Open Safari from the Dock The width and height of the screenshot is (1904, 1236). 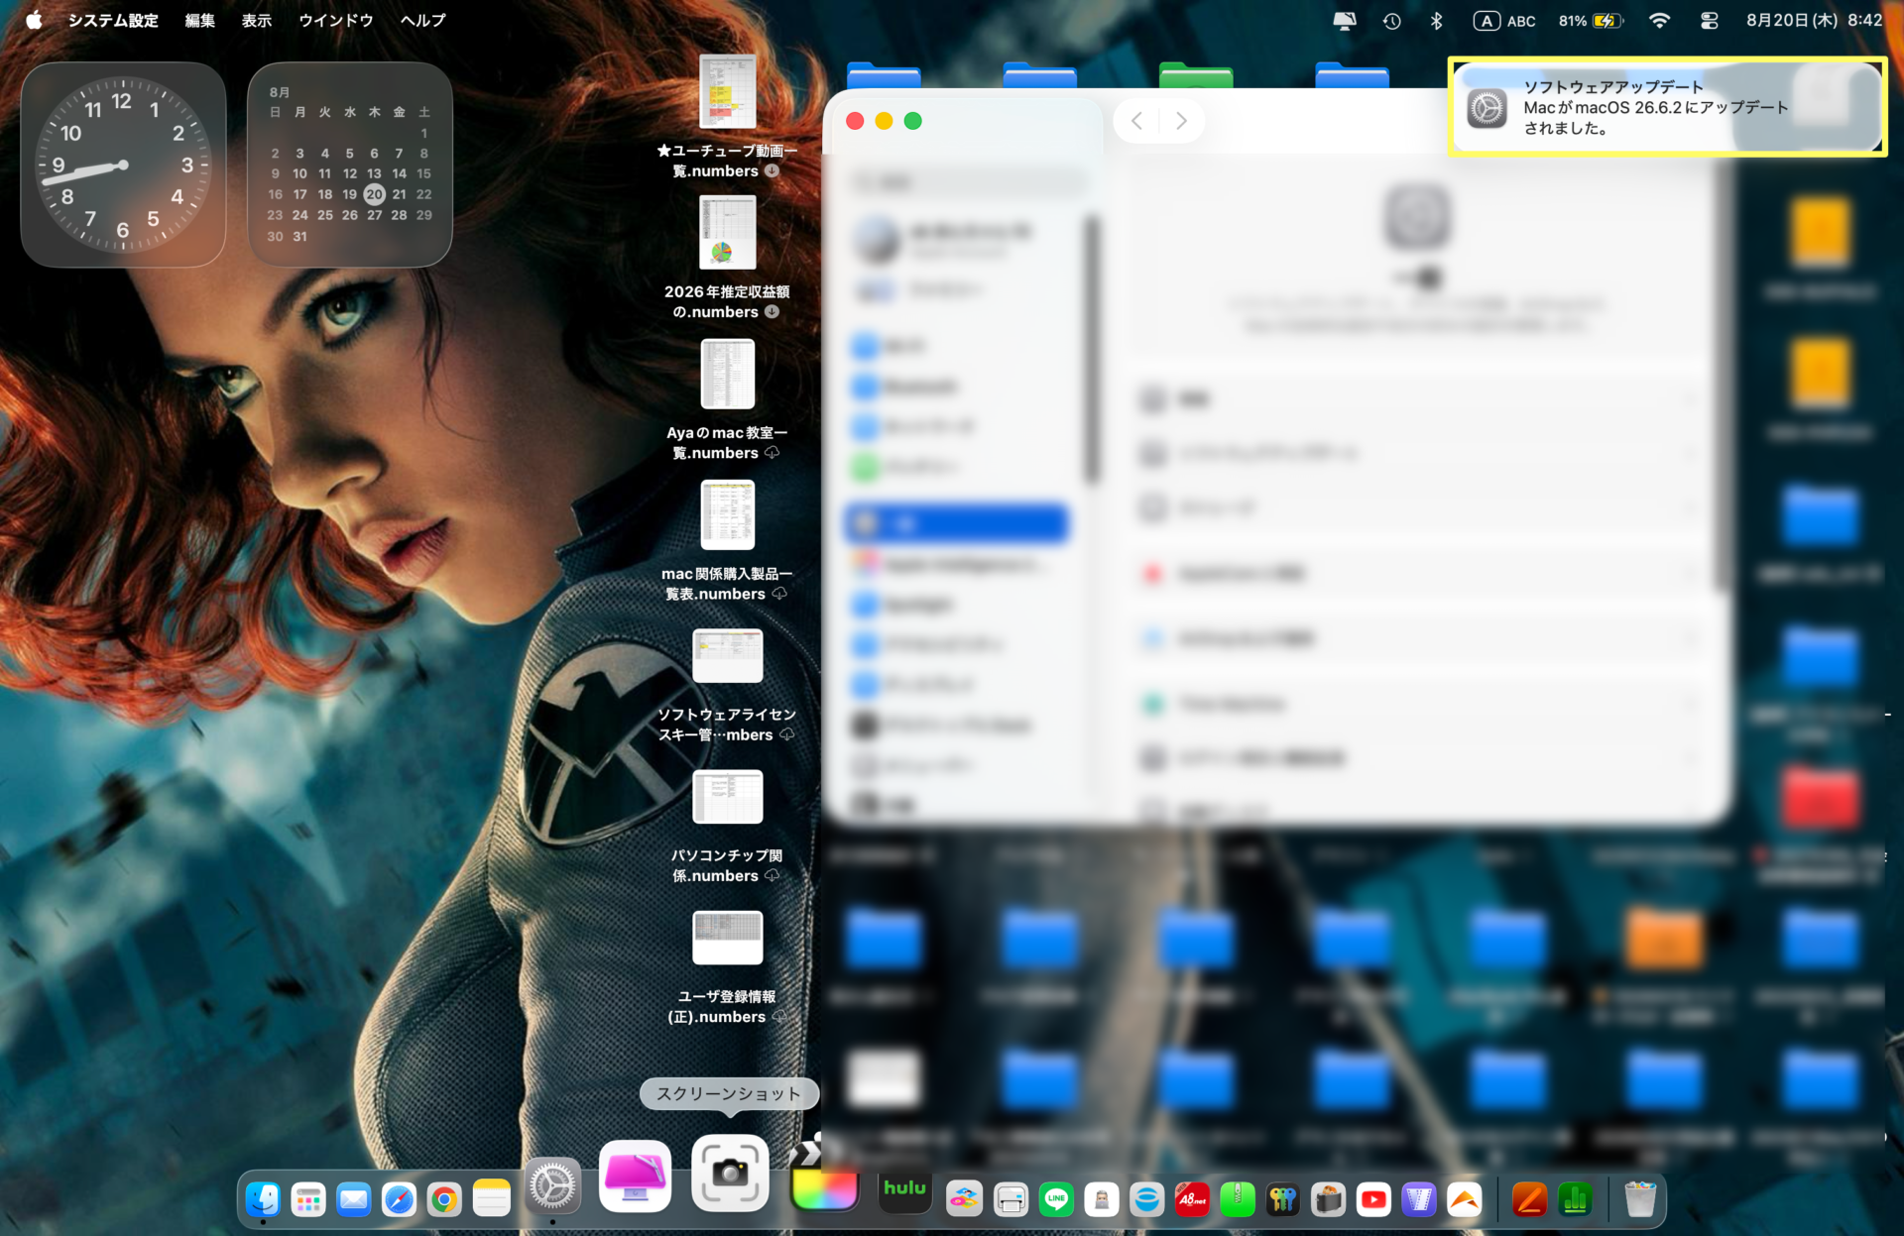tap(400, 1200)
